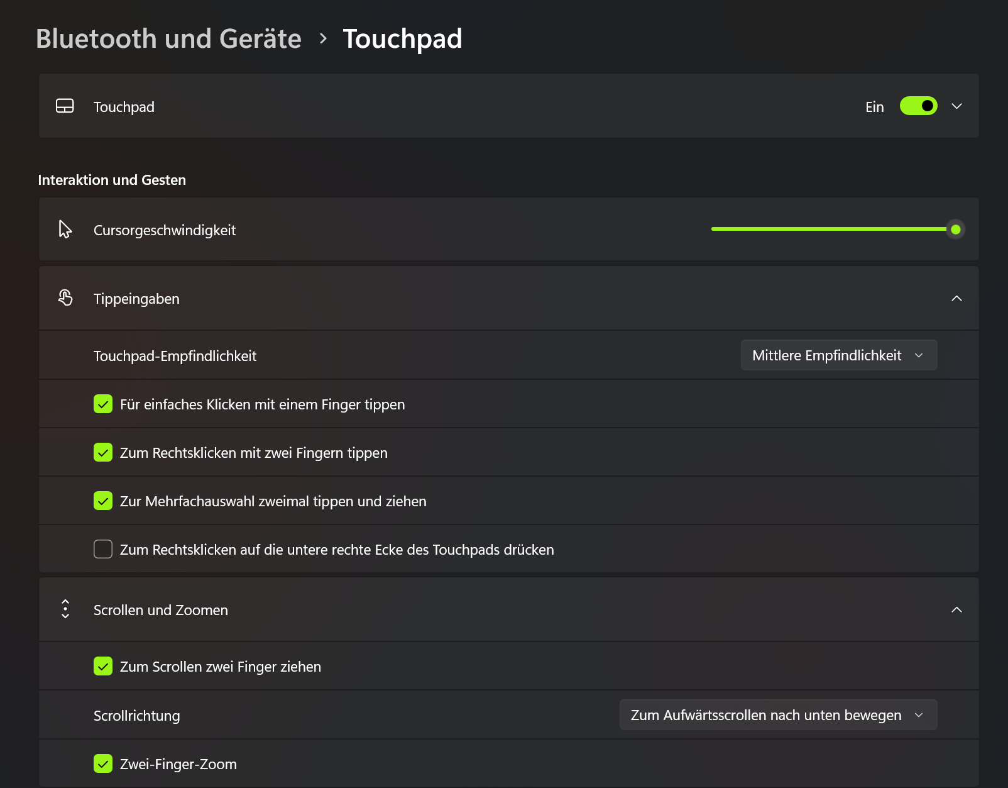Expand the Touchpad section chevron next to the toggle
Viewport: 1008px width, 788px height.
[x=956, y=106]
